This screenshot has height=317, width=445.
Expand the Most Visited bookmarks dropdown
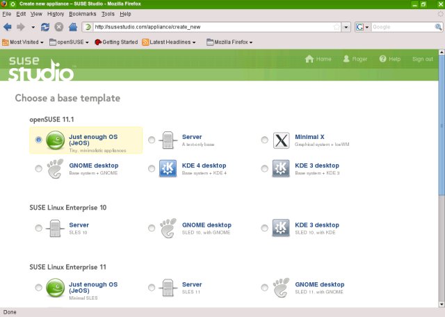pyautogui.click(x=23, y=42)
